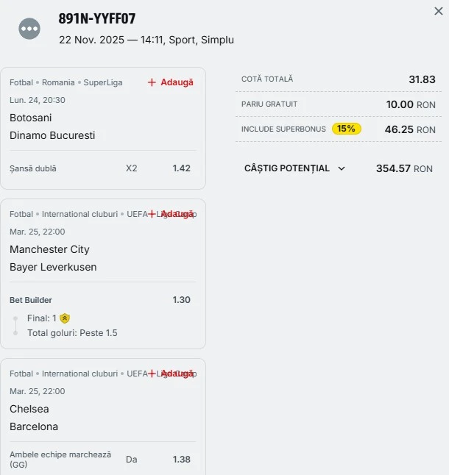The width and height of the screenshot is (449, 475).
Task: Open the SuperLiga breadcrumb in first card
Action: [x=103, y=82]
